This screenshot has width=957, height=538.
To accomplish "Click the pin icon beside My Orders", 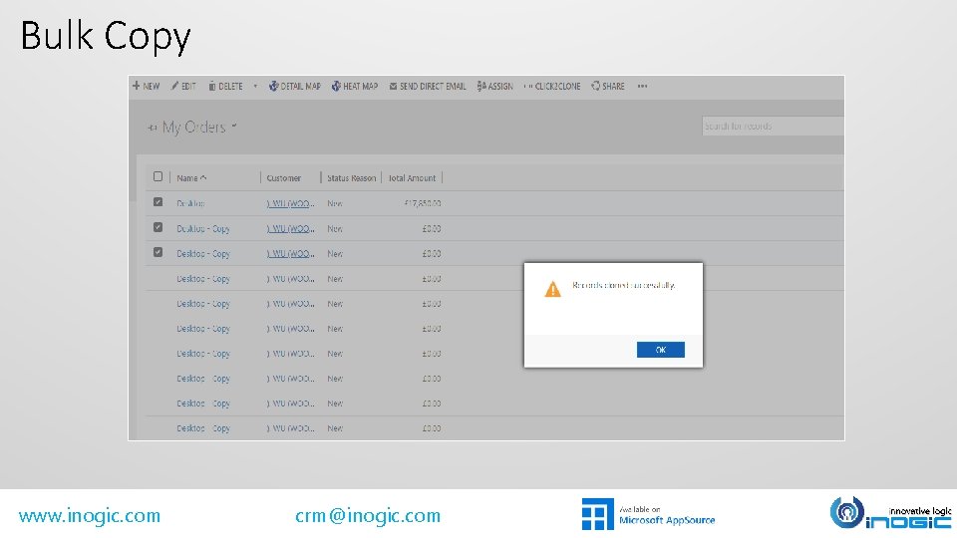I will (152, 128).
